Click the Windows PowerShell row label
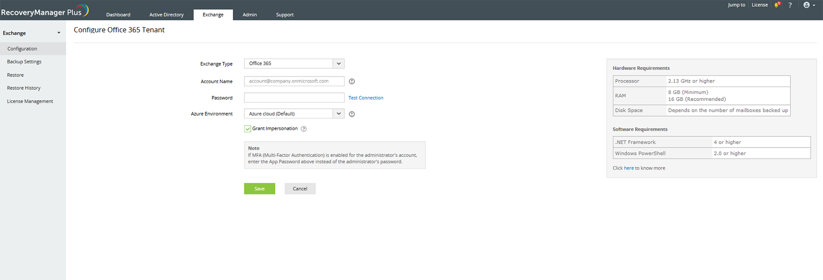Viewport: 823px width, 280px height. pyautogui.click(x=640, y=153)
